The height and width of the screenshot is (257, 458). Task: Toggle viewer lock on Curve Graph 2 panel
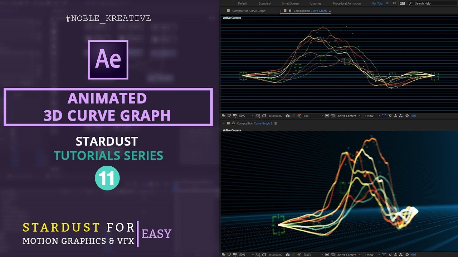click(x=233, y=123)
